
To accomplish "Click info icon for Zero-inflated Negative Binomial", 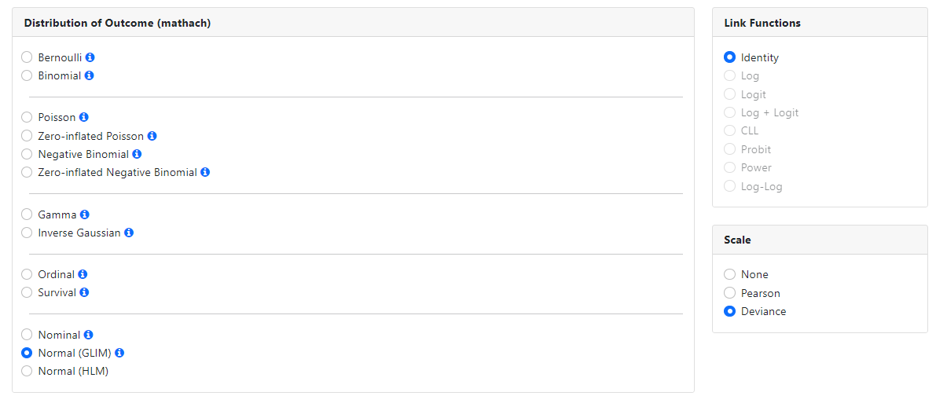I will pos(205,172).
